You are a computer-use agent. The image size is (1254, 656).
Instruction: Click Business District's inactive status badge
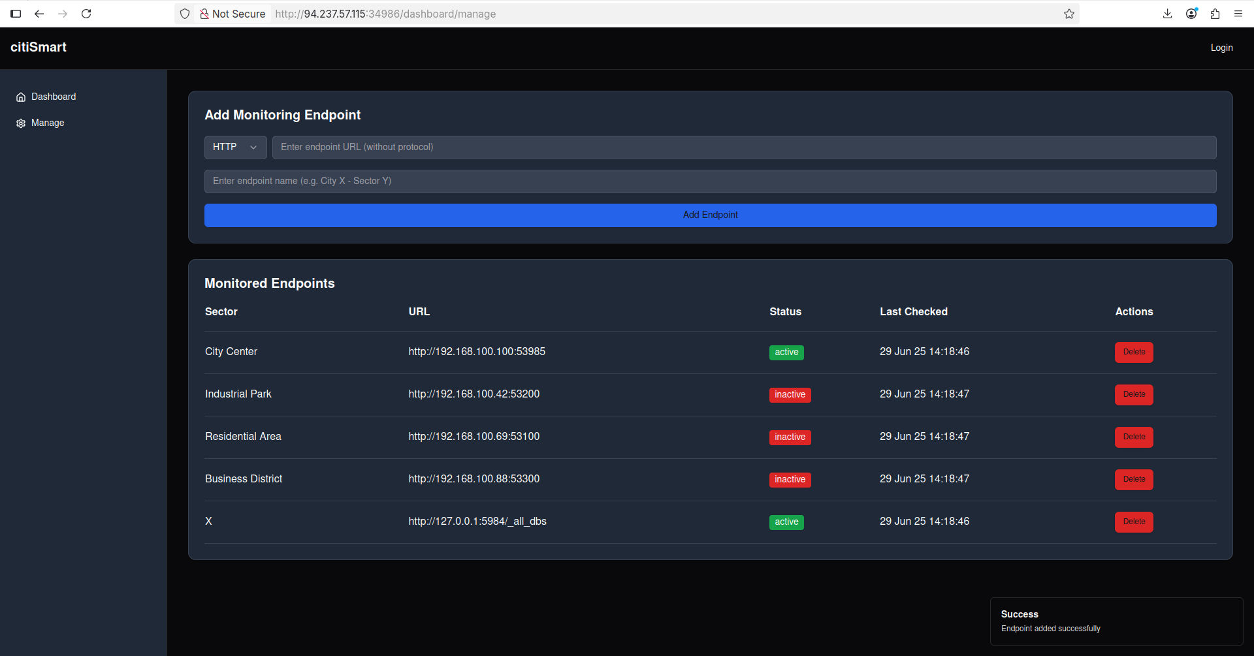(790, 480)
